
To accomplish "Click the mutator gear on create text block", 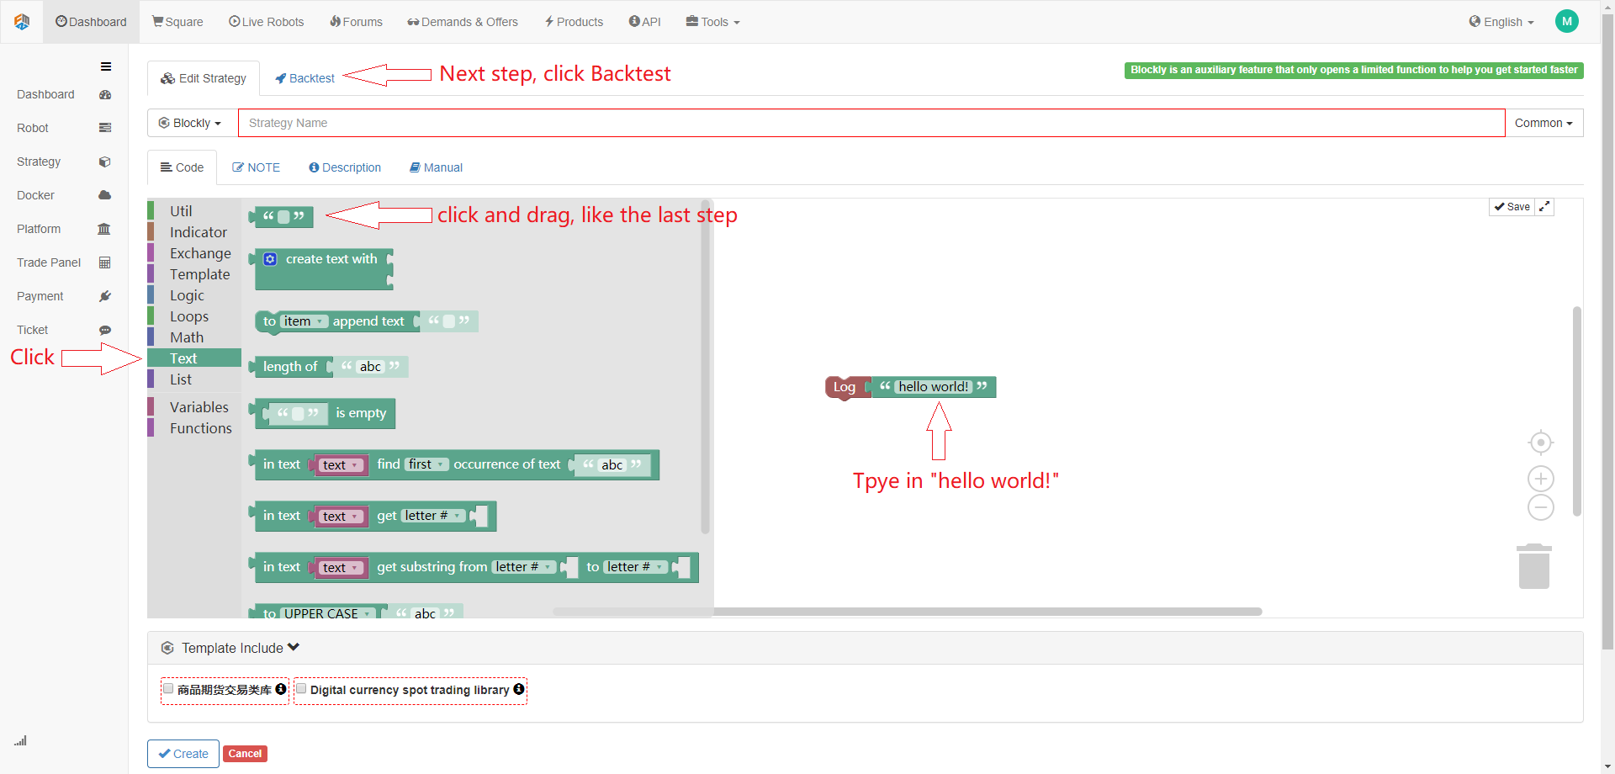I will pyautogui.click(x=270, y=259).
